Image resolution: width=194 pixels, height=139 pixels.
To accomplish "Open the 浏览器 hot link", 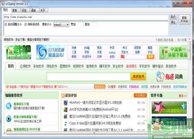I will 144,87.
